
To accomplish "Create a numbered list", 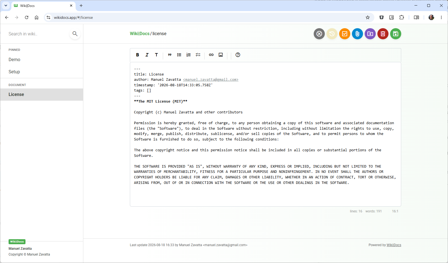I will pyautogui.click(x=189, y=55).
